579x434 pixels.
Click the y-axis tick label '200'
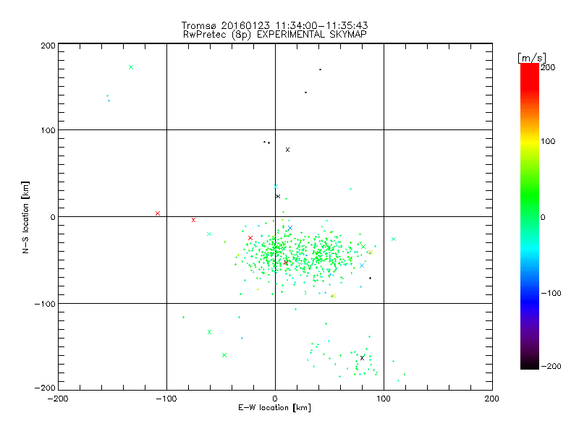[48, 46]
